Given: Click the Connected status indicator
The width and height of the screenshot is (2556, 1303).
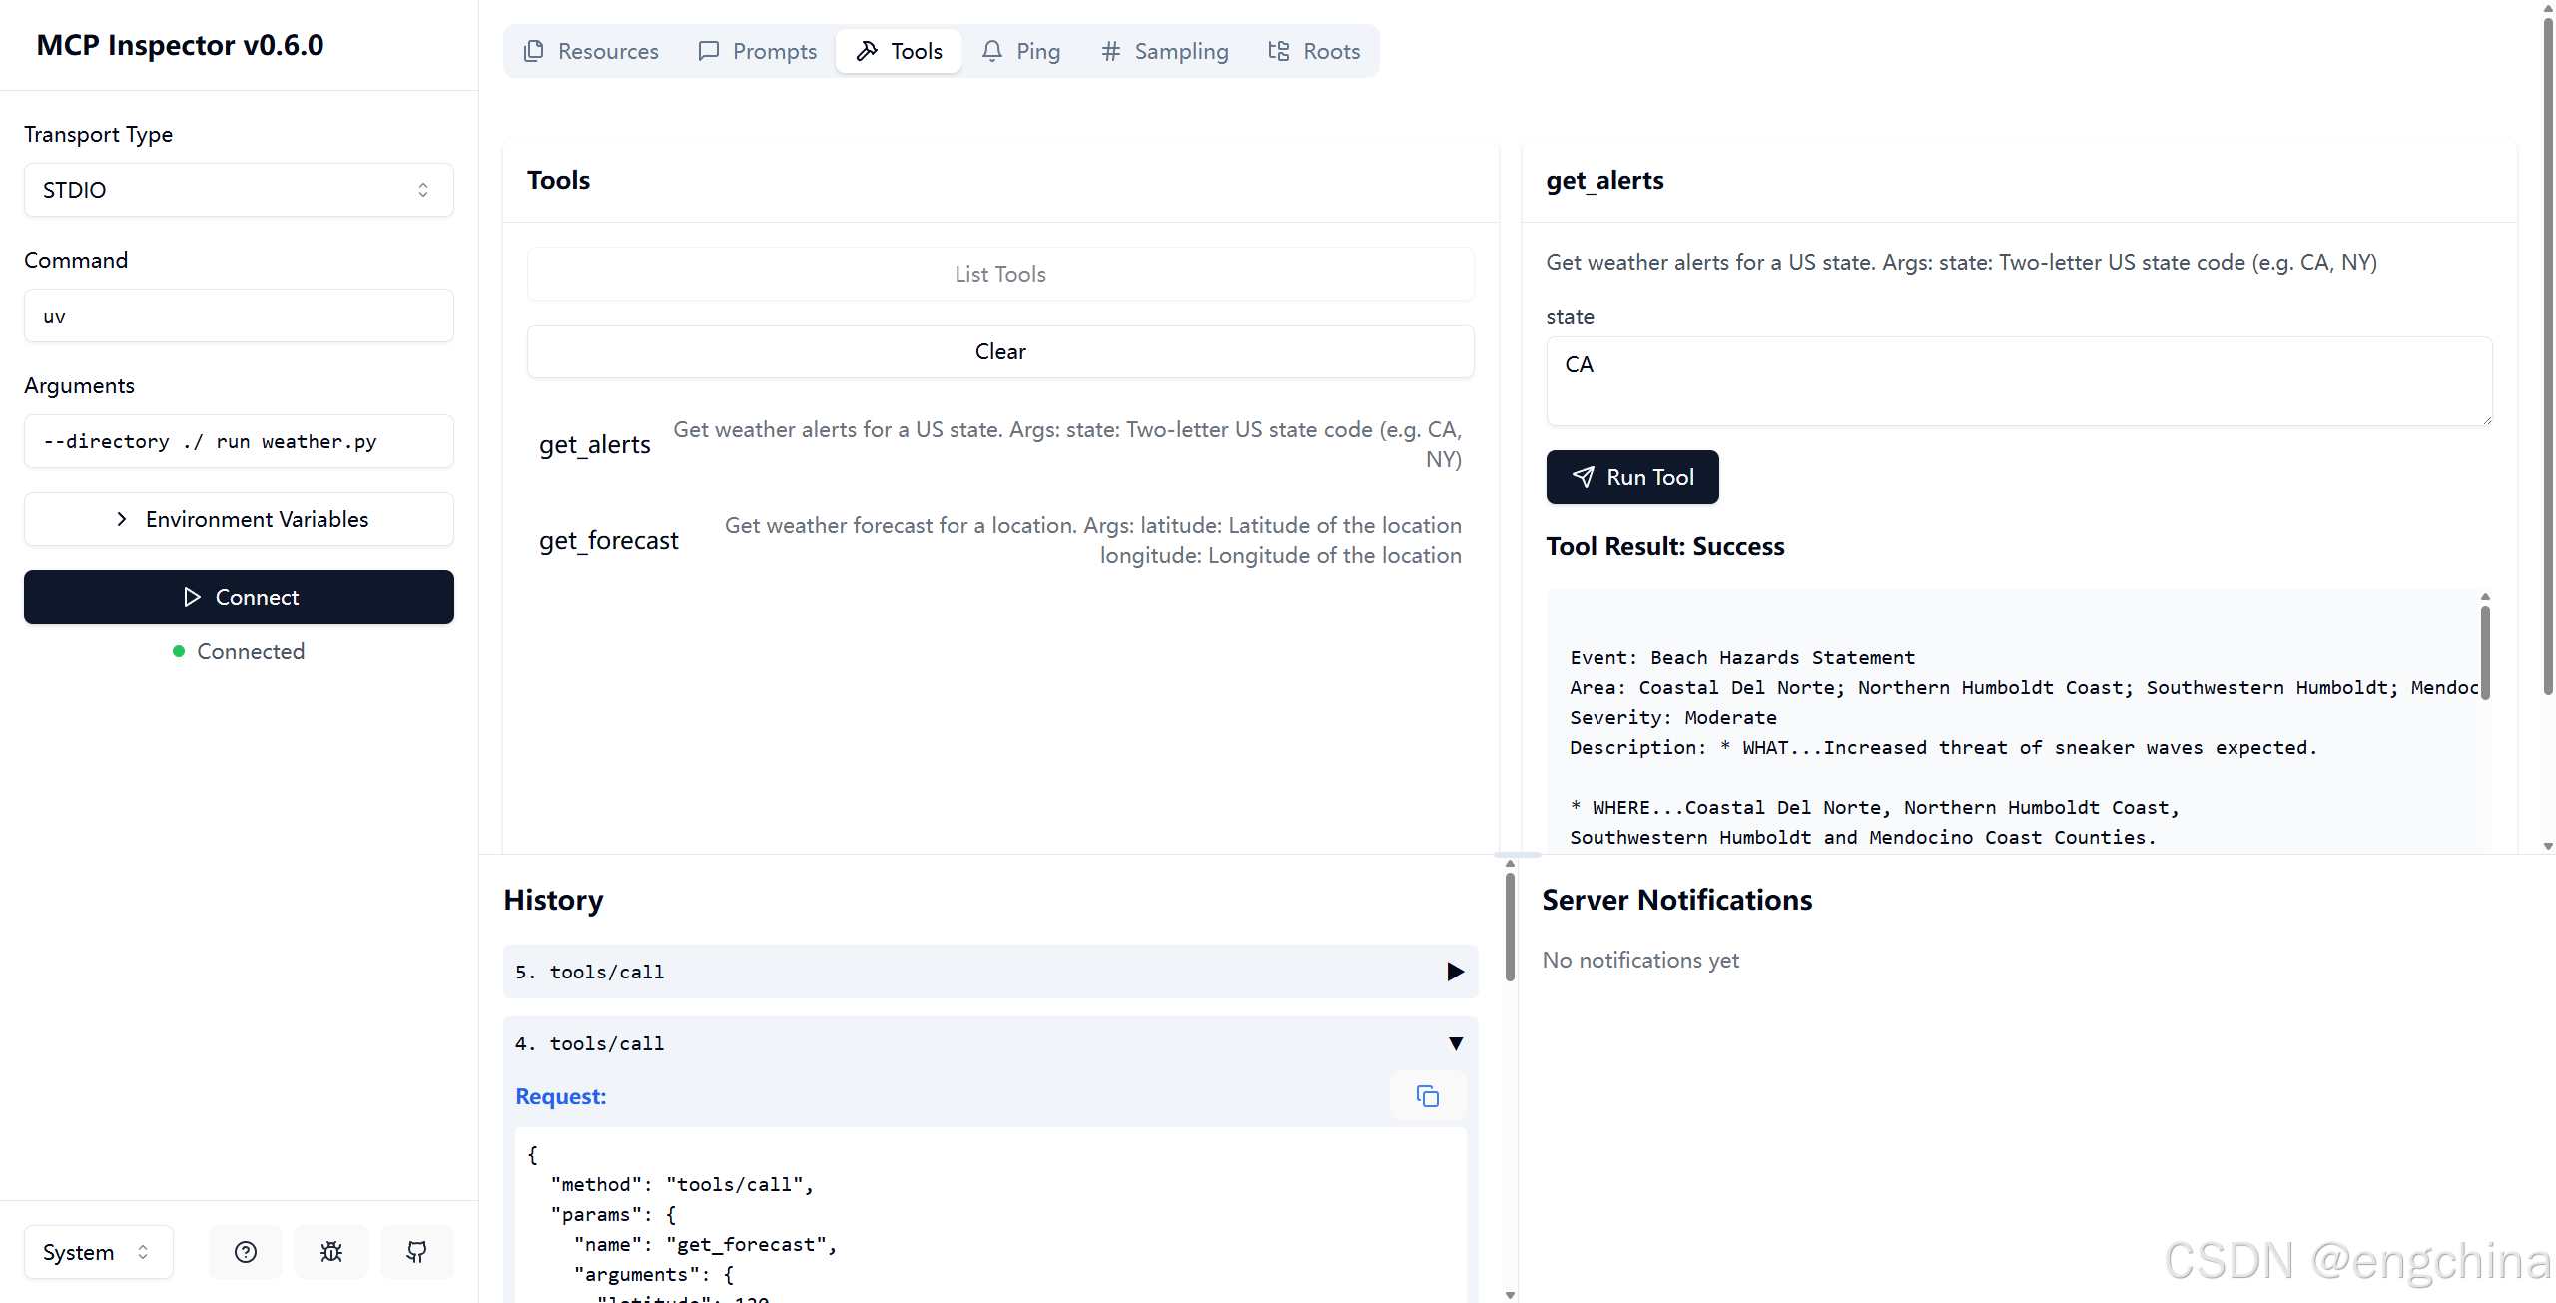Looking at the screenshot, I should pos(239,651).
